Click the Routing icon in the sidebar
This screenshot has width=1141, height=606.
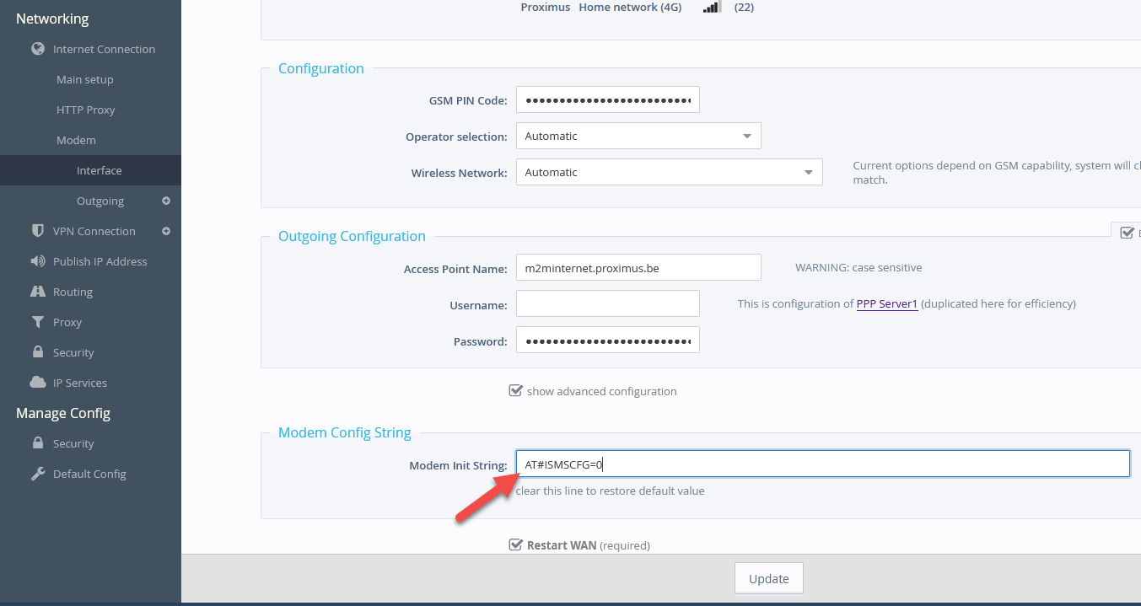coord(37,291)
